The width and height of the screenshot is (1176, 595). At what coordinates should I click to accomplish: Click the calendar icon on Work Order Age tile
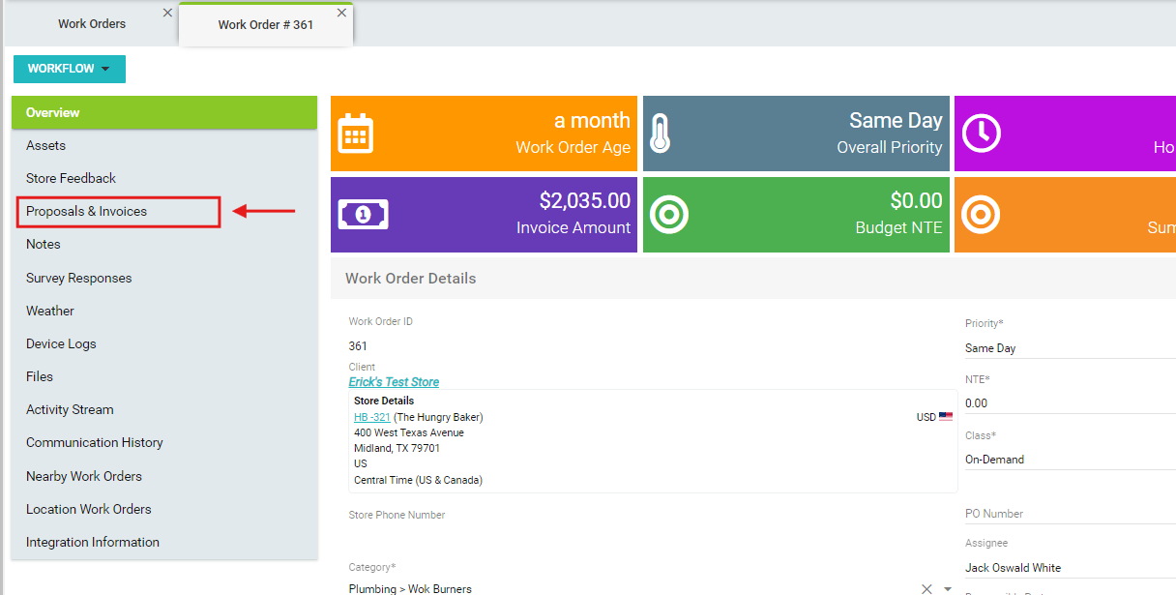coord(355,134)
